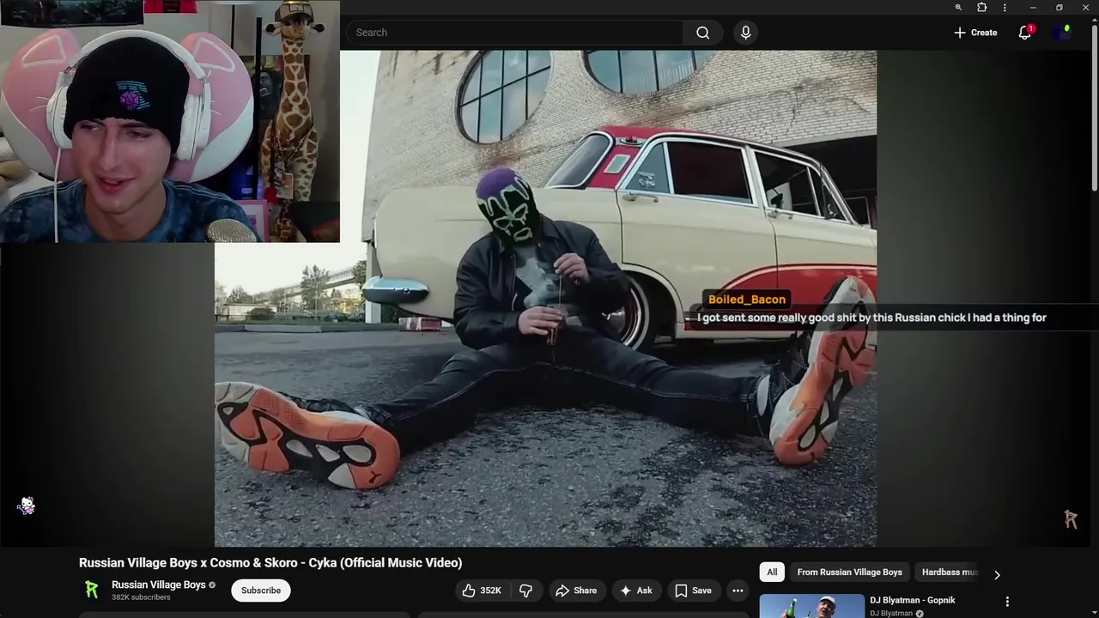Open more actions ellipsis under video
This screenshot has width=1099, height=618.
738,591
